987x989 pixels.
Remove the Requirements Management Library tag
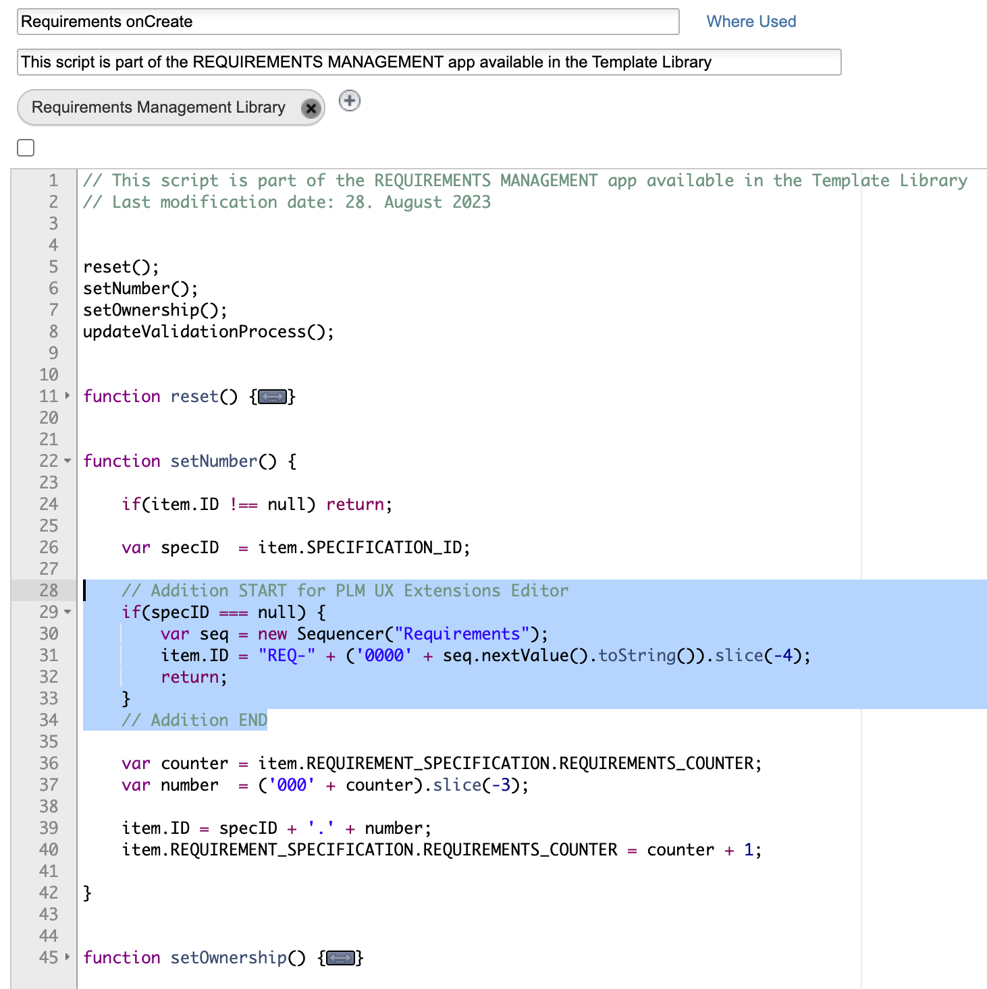tap(311, 108)
